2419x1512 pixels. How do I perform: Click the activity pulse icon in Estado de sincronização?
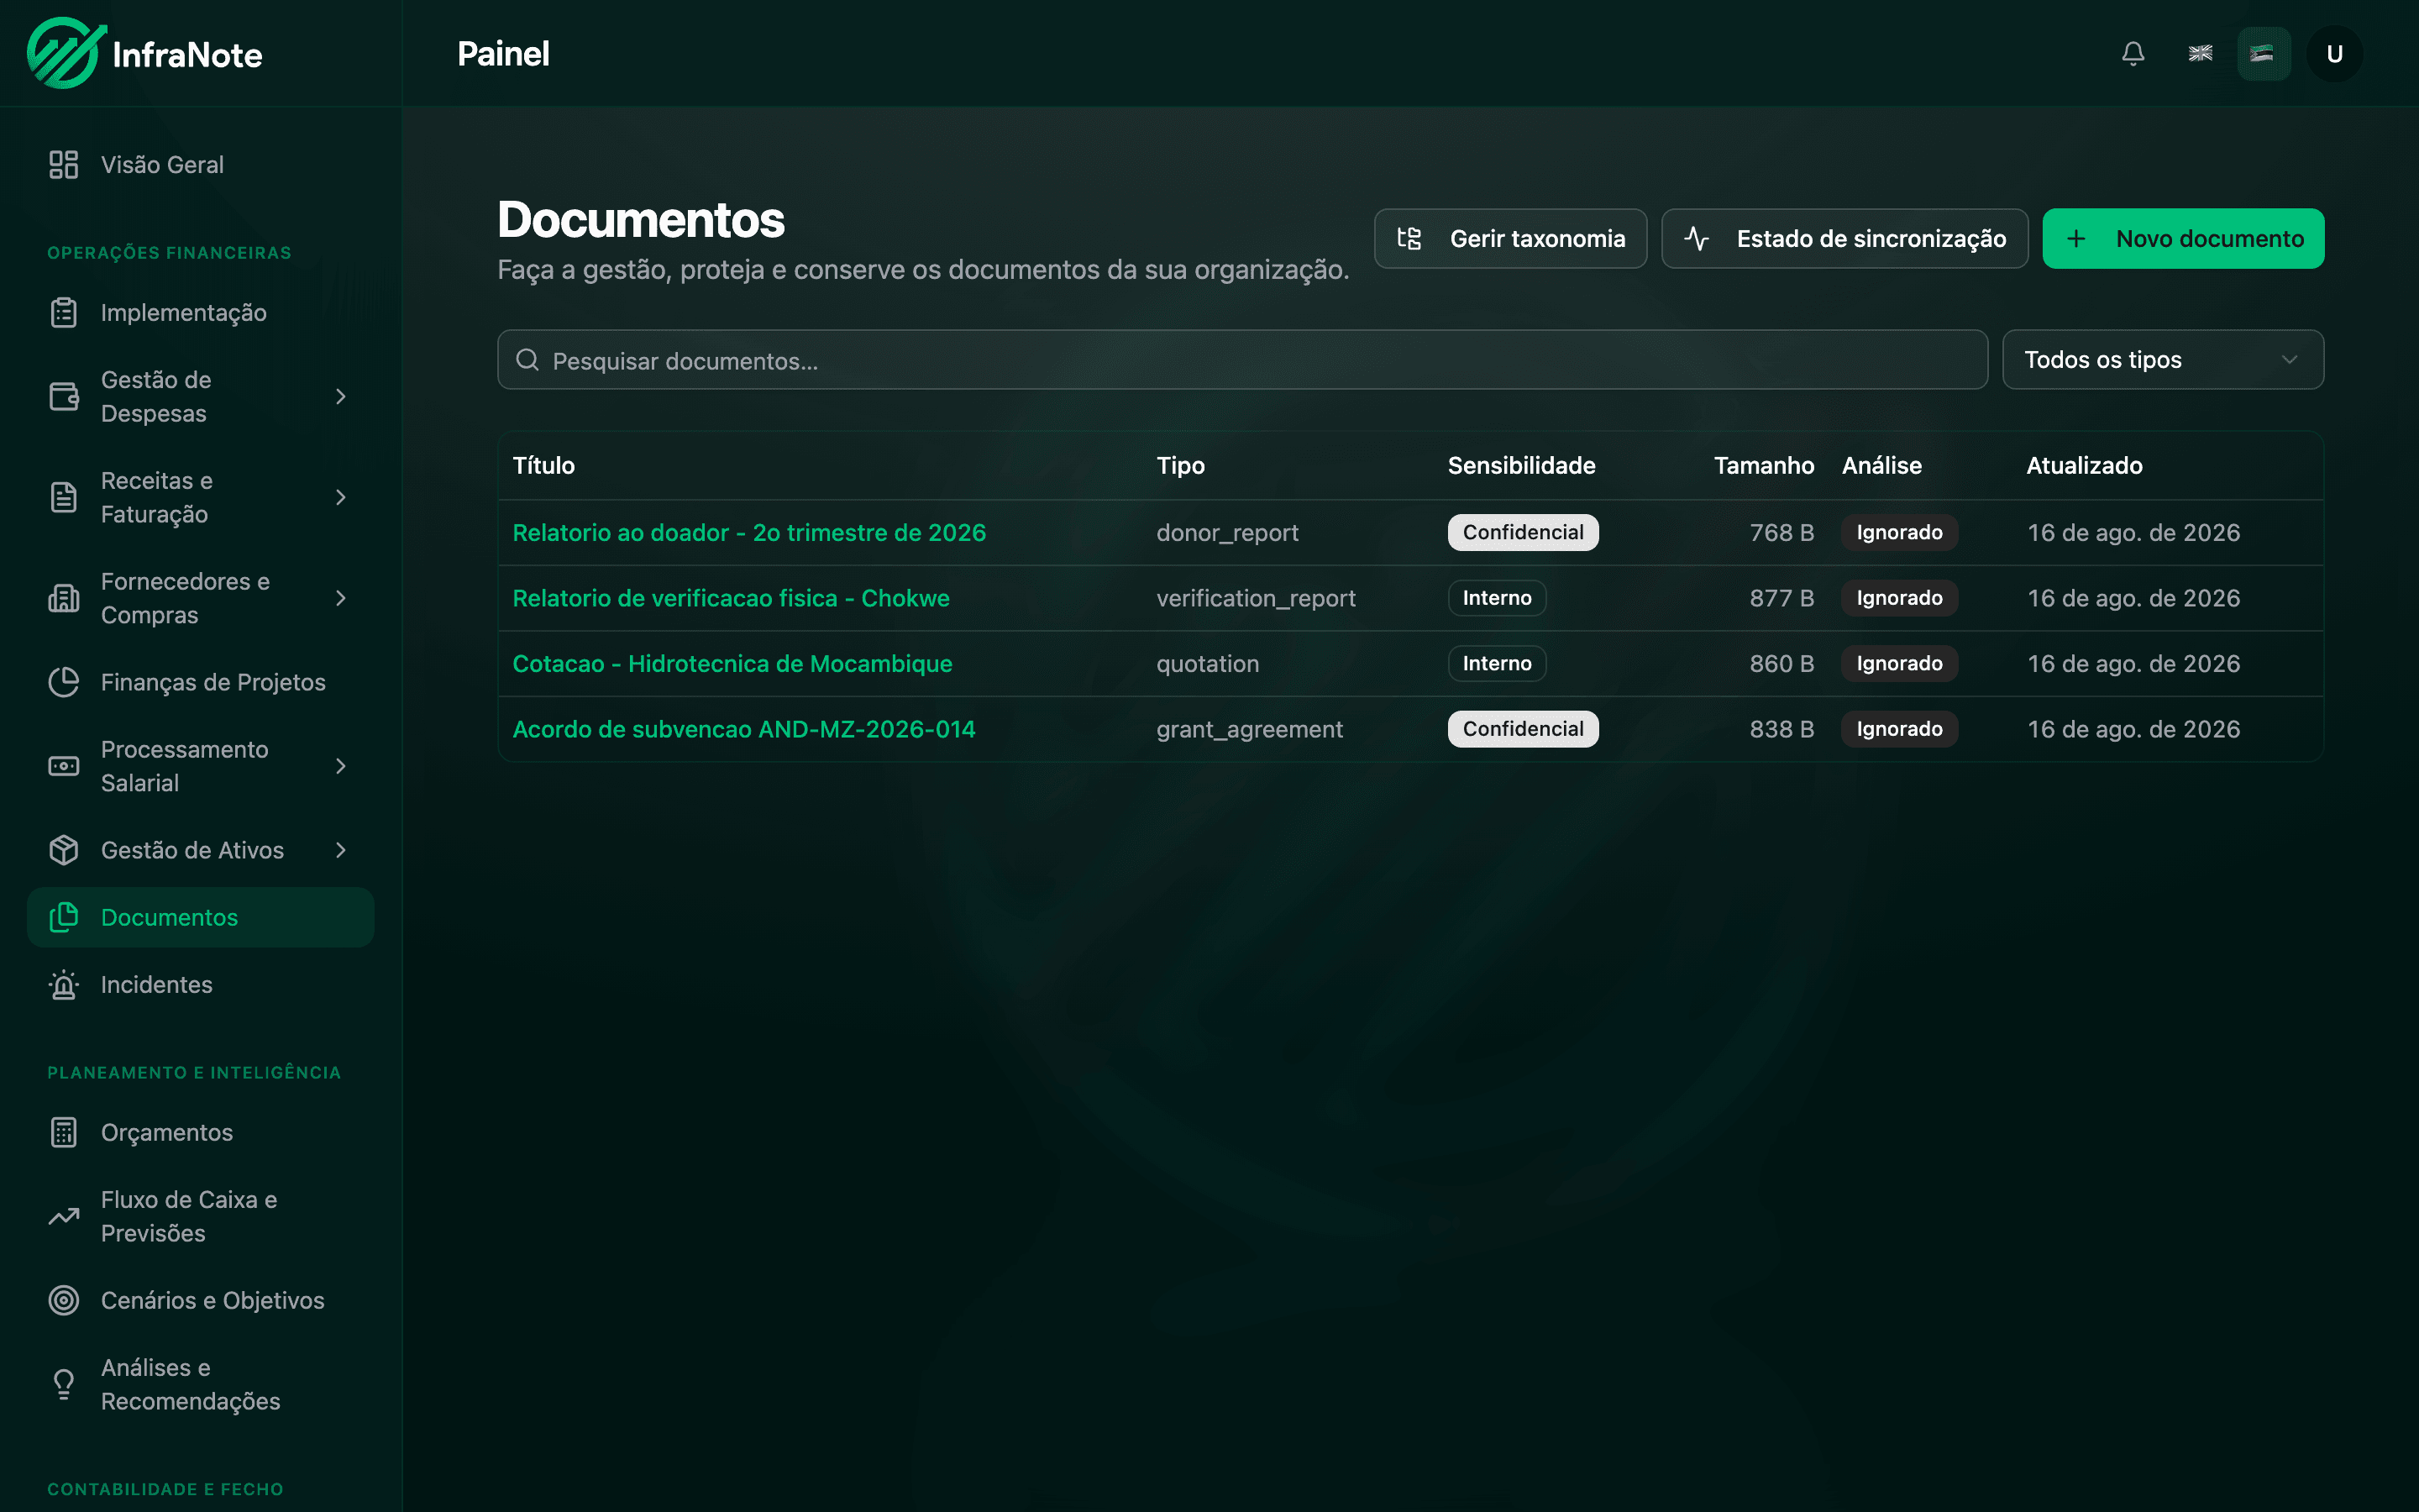click(x=1697, y=238)
